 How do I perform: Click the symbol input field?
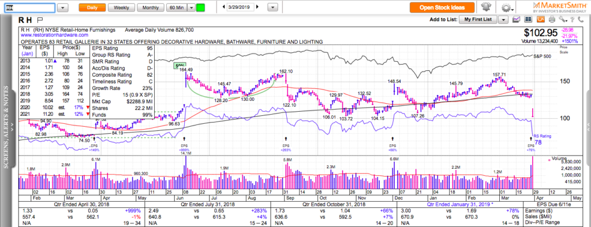[29, 7]
